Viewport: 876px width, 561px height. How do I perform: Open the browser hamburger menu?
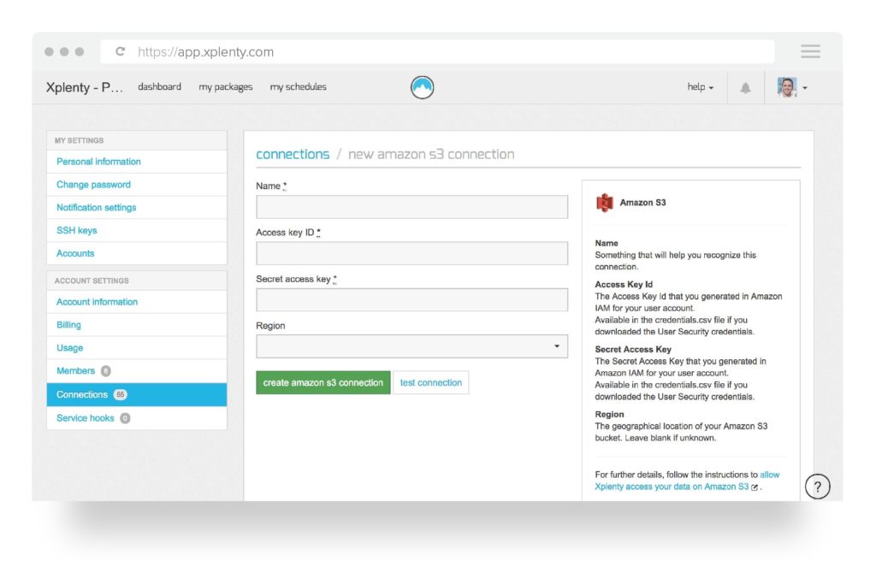(x=810, y=51)
